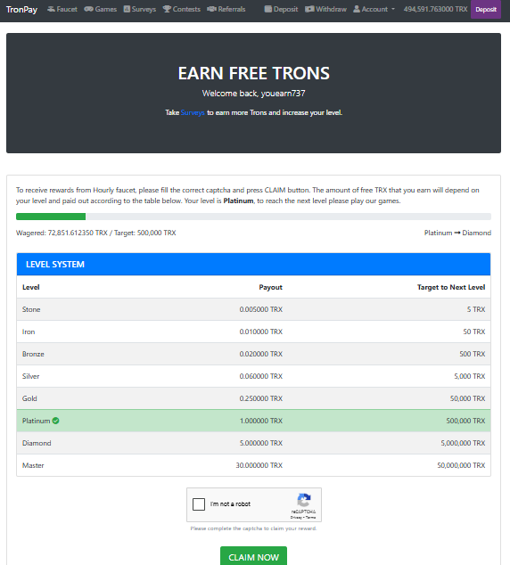The image size is (510, 565).
Task: Click the purple Deposit button
Action: click(486, 10)
